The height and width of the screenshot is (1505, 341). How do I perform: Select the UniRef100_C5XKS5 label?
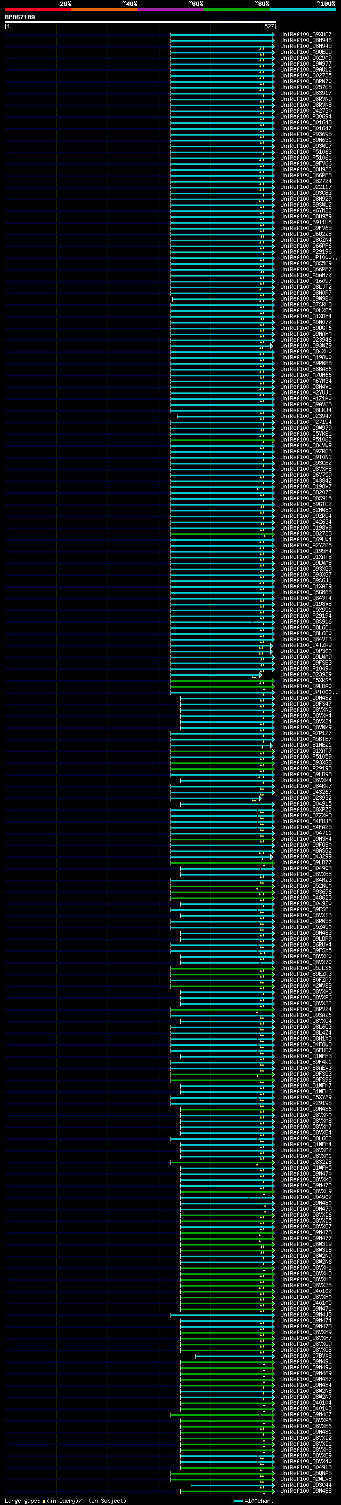306,680
